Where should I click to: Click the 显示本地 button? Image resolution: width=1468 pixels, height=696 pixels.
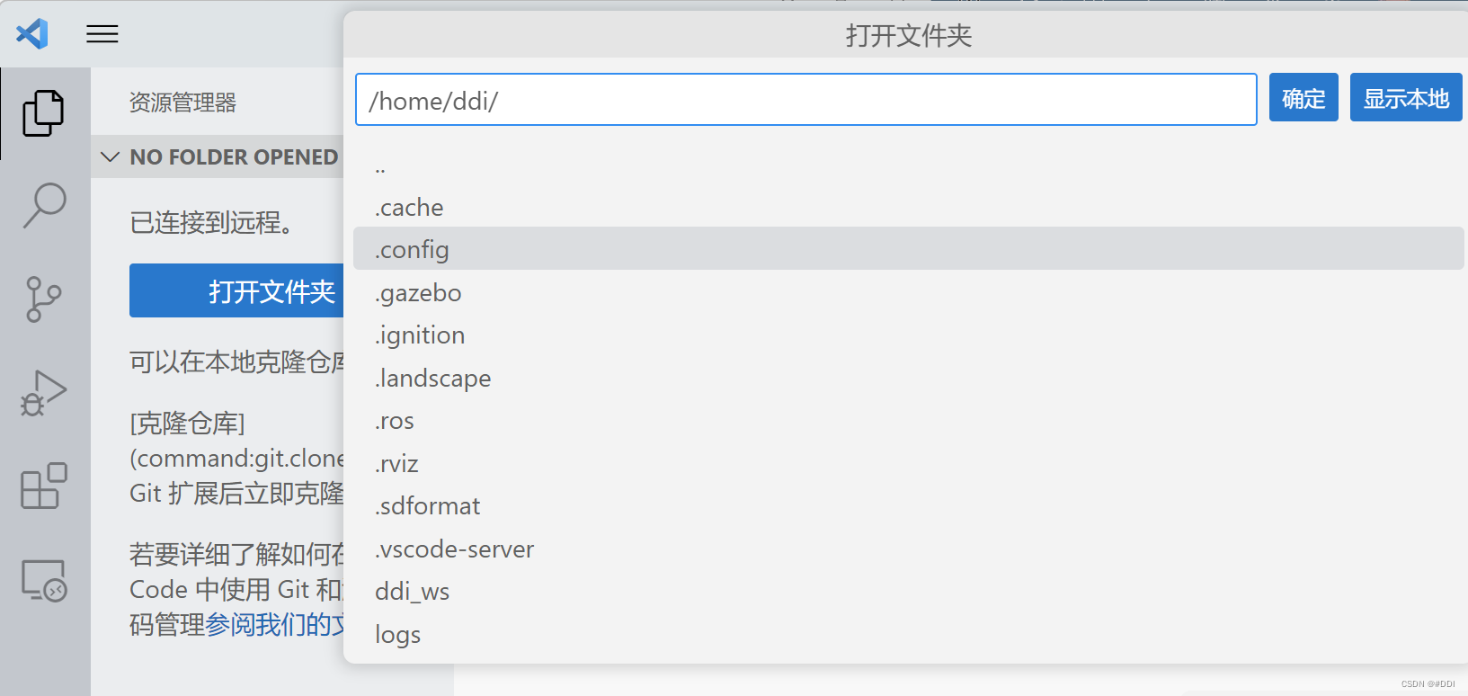pyautogui.click(x=1405, y=97)
